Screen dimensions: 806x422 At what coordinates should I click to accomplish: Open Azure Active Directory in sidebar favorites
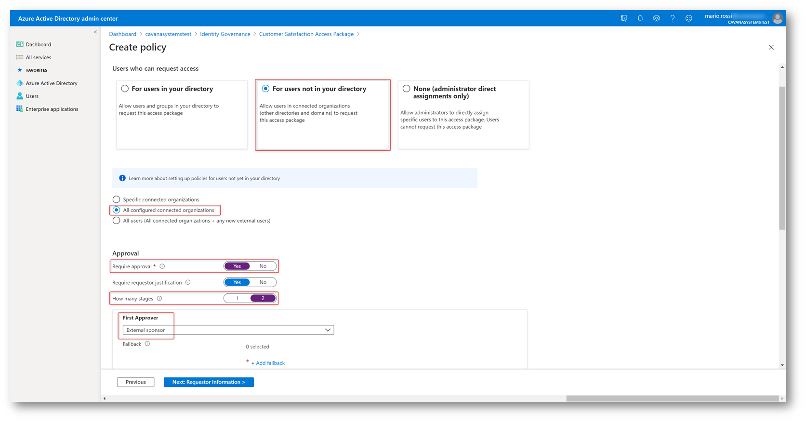click(x=52, y=83)
